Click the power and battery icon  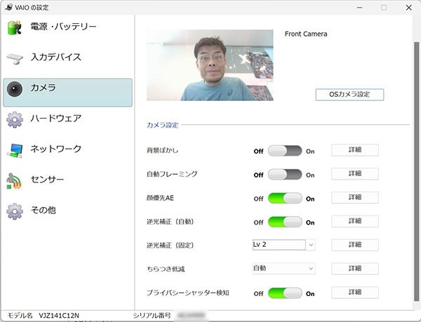click(15, 27)
